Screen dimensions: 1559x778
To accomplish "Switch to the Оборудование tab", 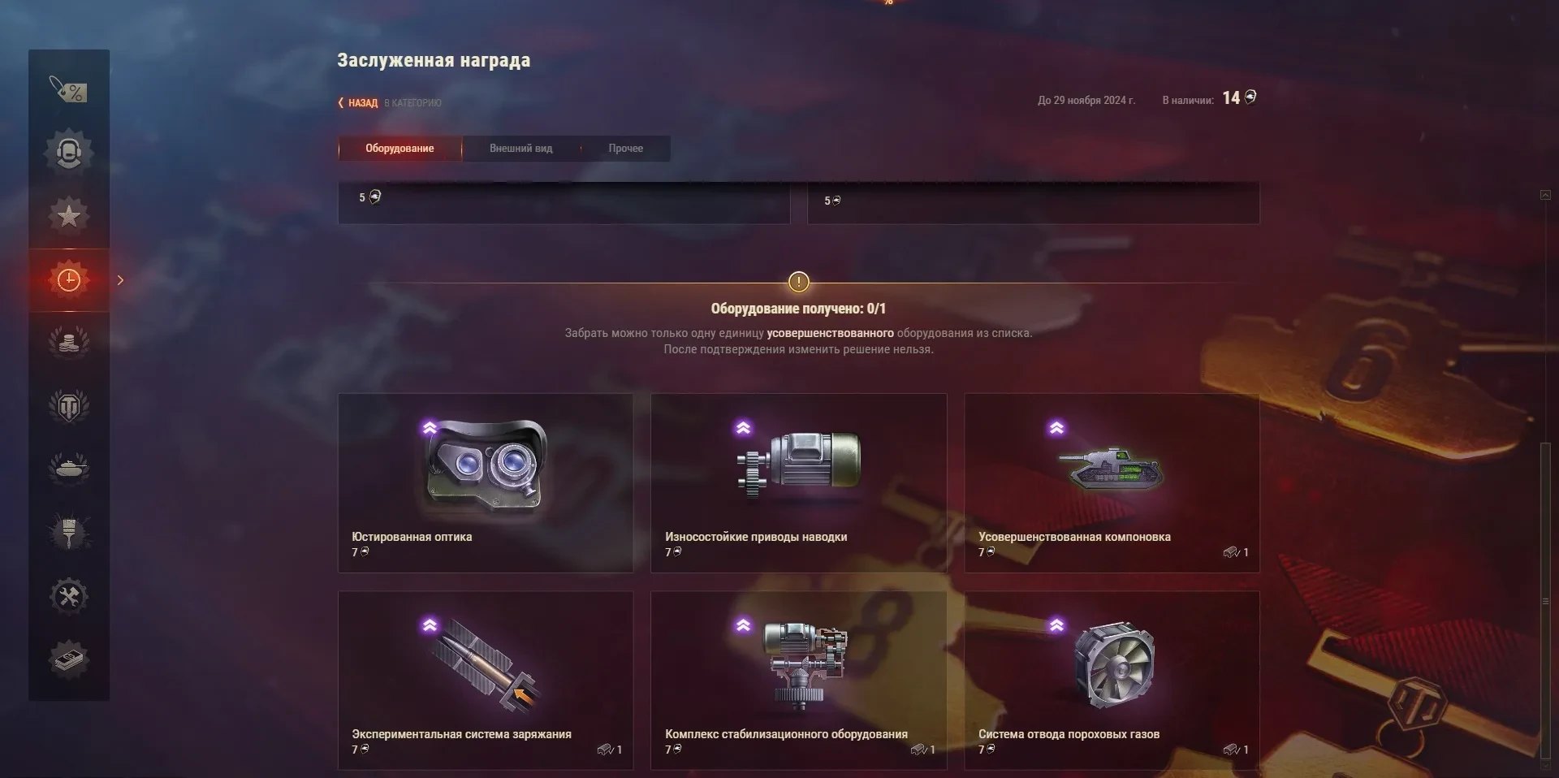I will pos(399,149).
